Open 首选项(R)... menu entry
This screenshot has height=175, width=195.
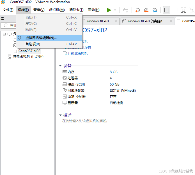[49, 44]
